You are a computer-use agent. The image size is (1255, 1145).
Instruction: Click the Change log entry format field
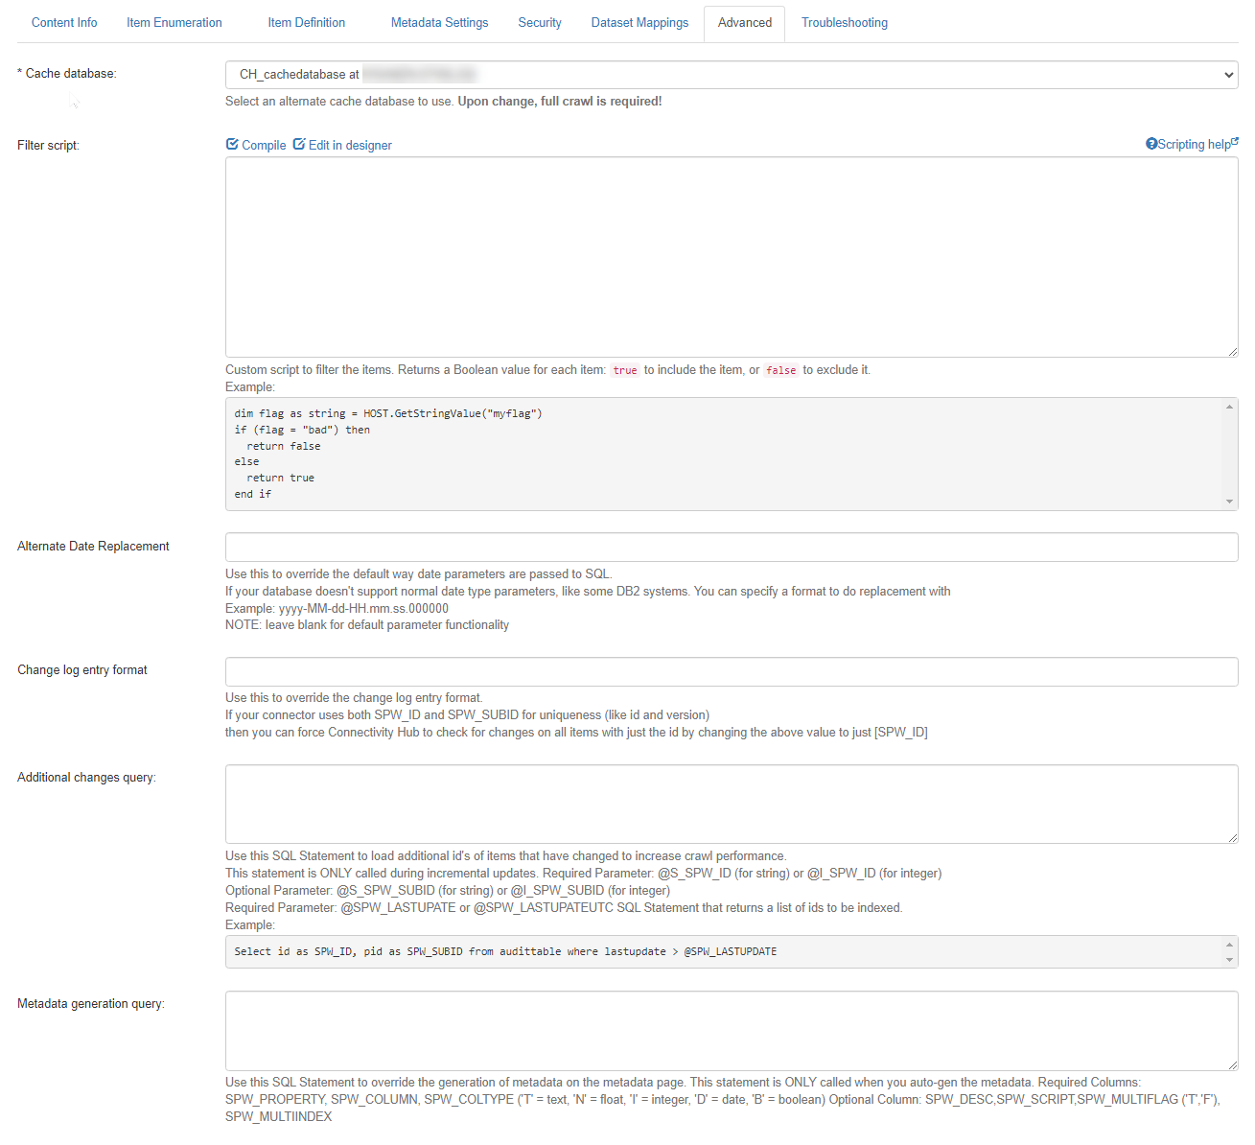tap(731, 671)
